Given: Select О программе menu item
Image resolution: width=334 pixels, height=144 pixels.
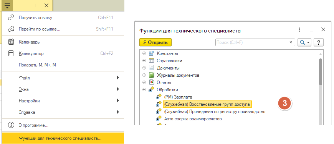Looking at the screenshot, I should (63, 125).
